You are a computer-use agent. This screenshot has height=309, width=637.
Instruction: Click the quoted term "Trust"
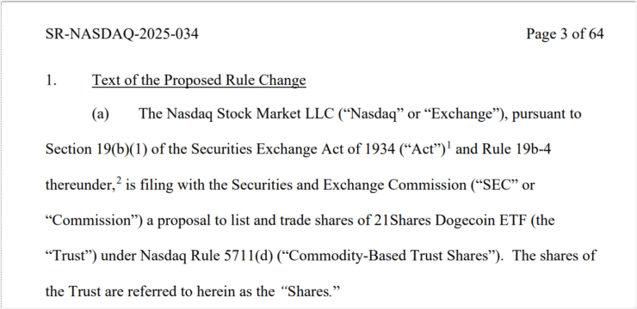pyautogui.click(x=71, y=257)
